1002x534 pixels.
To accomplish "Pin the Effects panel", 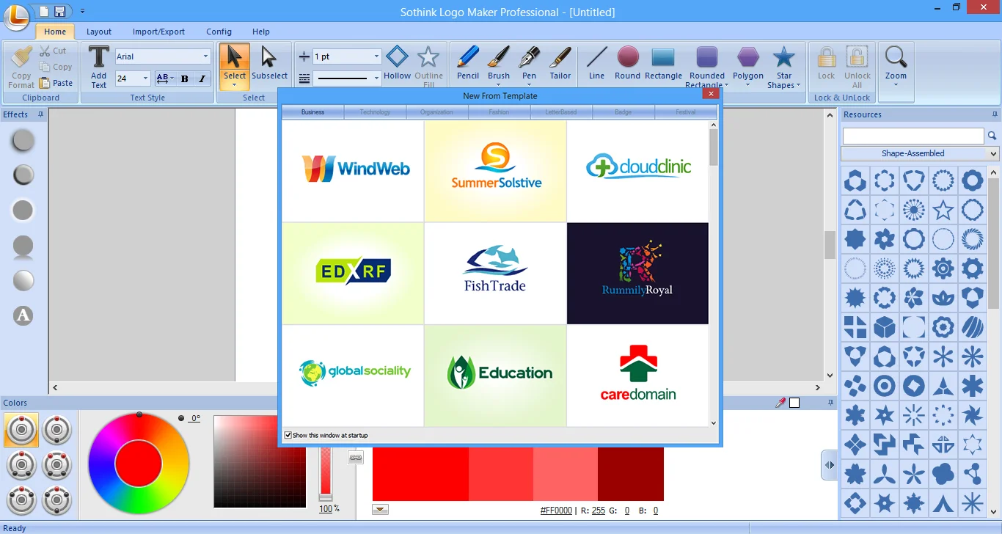I will (41, 114).
